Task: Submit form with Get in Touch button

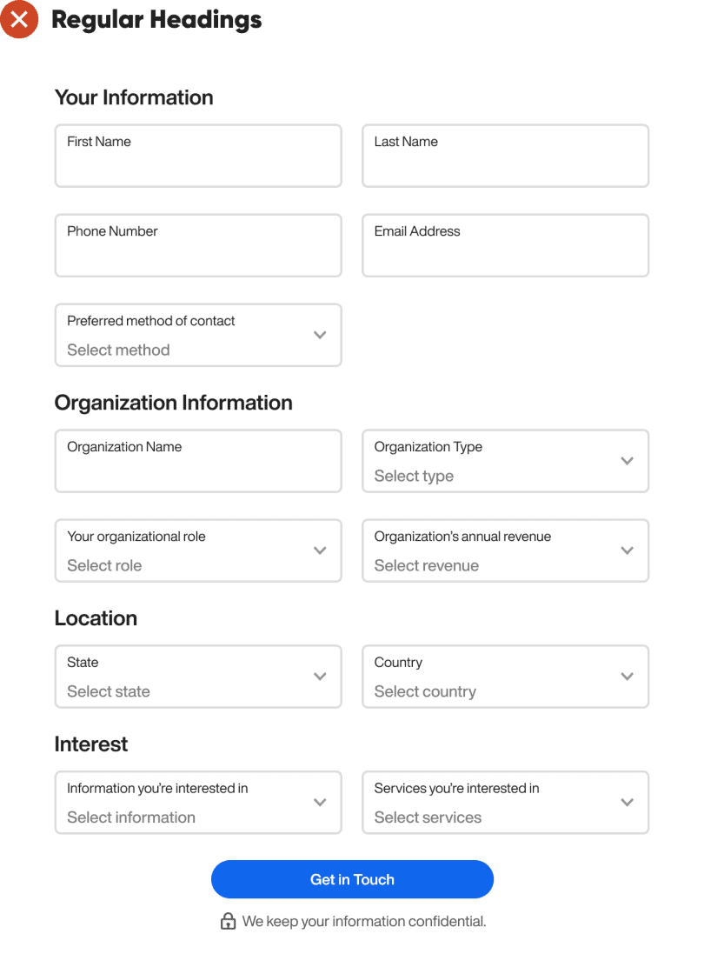Action: coord(352,879)
